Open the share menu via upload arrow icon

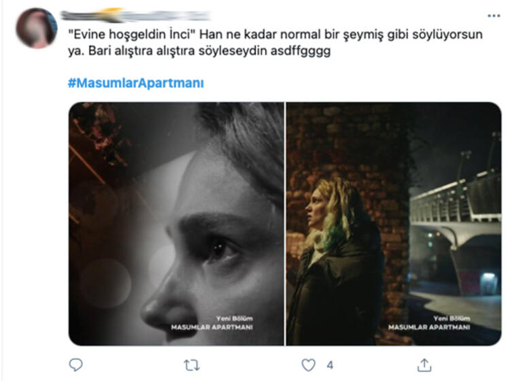424,365
